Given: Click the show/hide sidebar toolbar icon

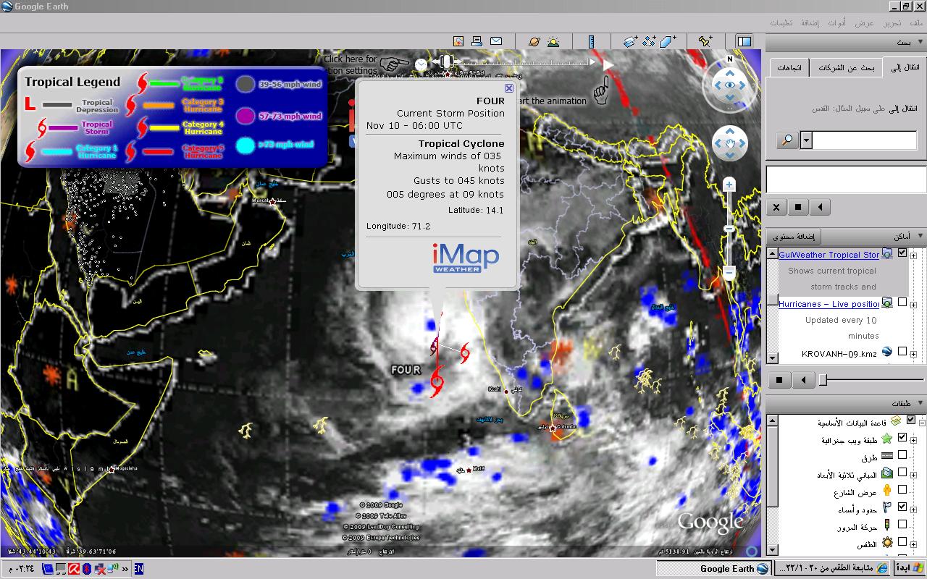Looking at the screenshot, I should (x=744, y=42).
